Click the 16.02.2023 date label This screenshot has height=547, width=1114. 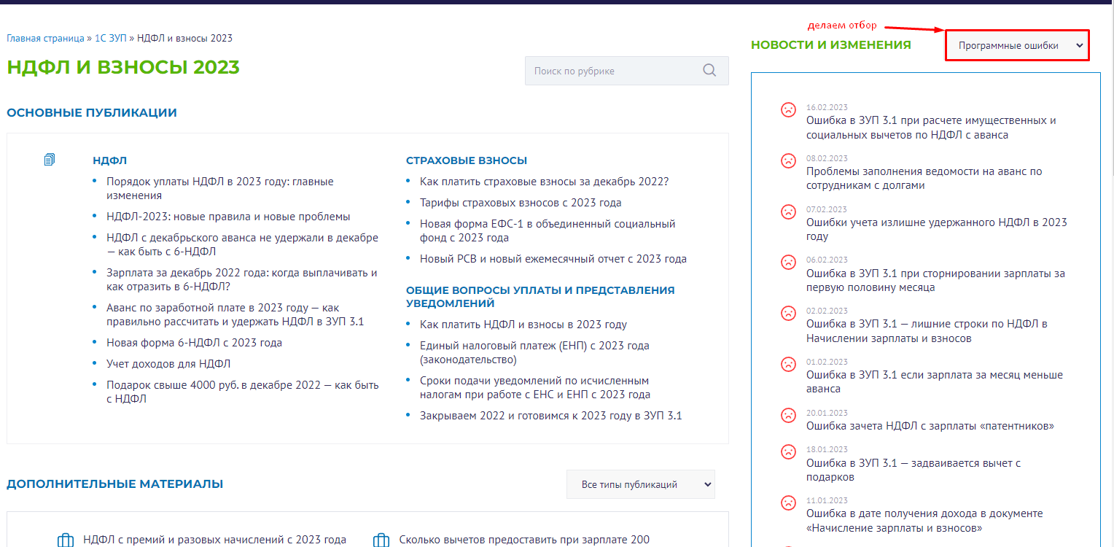(827, 107)
